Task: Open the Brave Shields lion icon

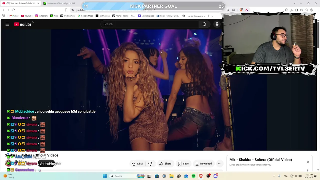Action: tap(241, 10)
